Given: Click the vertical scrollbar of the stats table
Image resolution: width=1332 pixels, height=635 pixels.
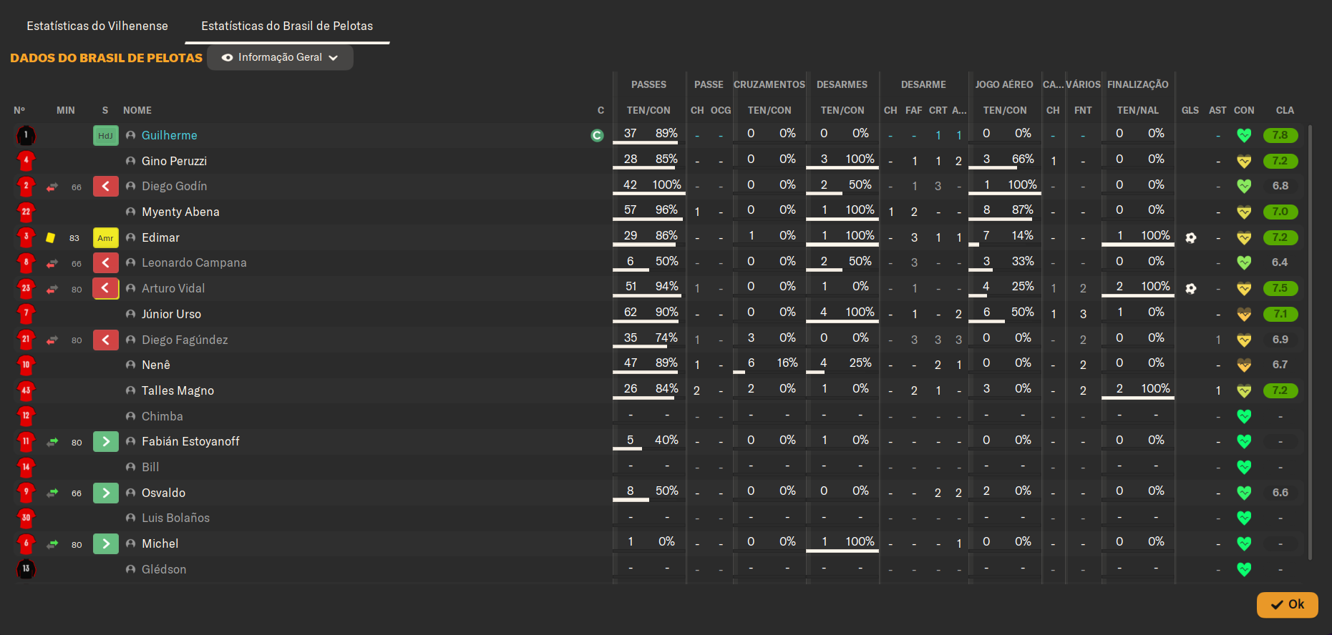Looking at the screenshot, I should [1310, 342].
